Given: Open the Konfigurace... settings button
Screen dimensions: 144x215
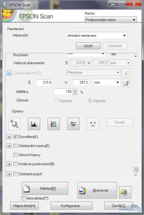Looking at the screenshot, I should click(71, 206).
